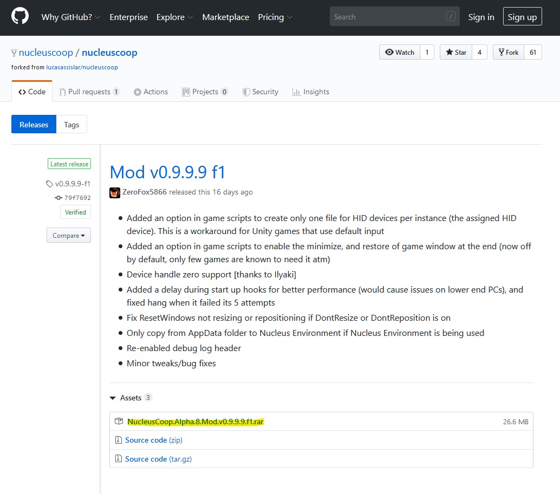Star the nucleuscoop repository
This screenshot has height=499, width=560.
[x=456, y=52]
